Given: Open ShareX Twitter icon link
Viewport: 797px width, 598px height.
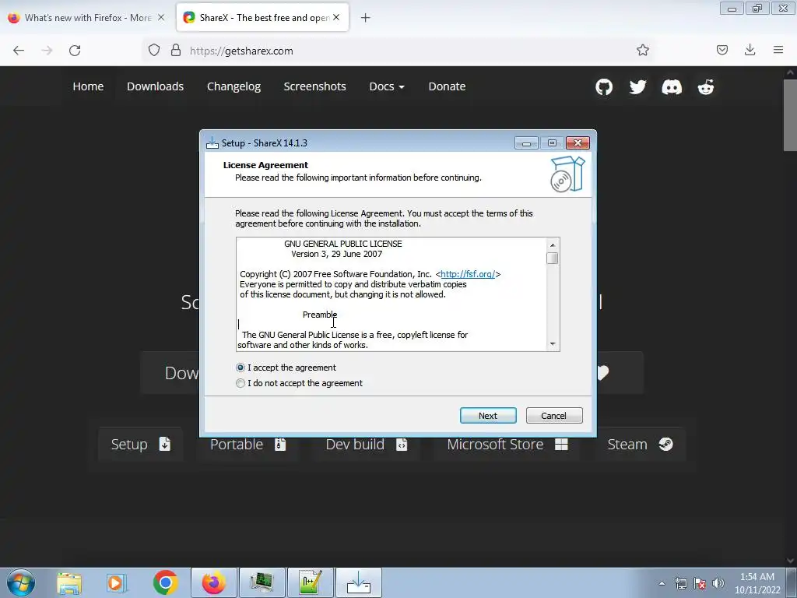Looking at the screenshot, I should point(637,87).
